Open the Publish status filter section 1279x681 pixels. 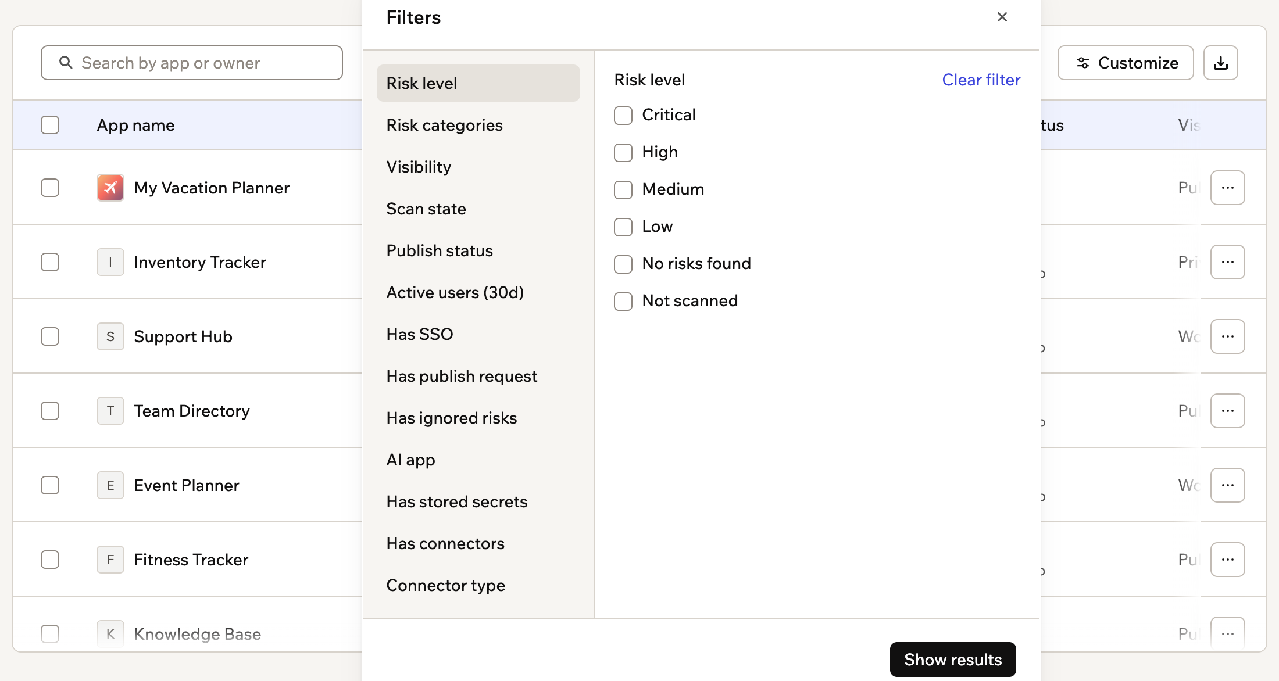pyautogui.click(x=478, y=250)
